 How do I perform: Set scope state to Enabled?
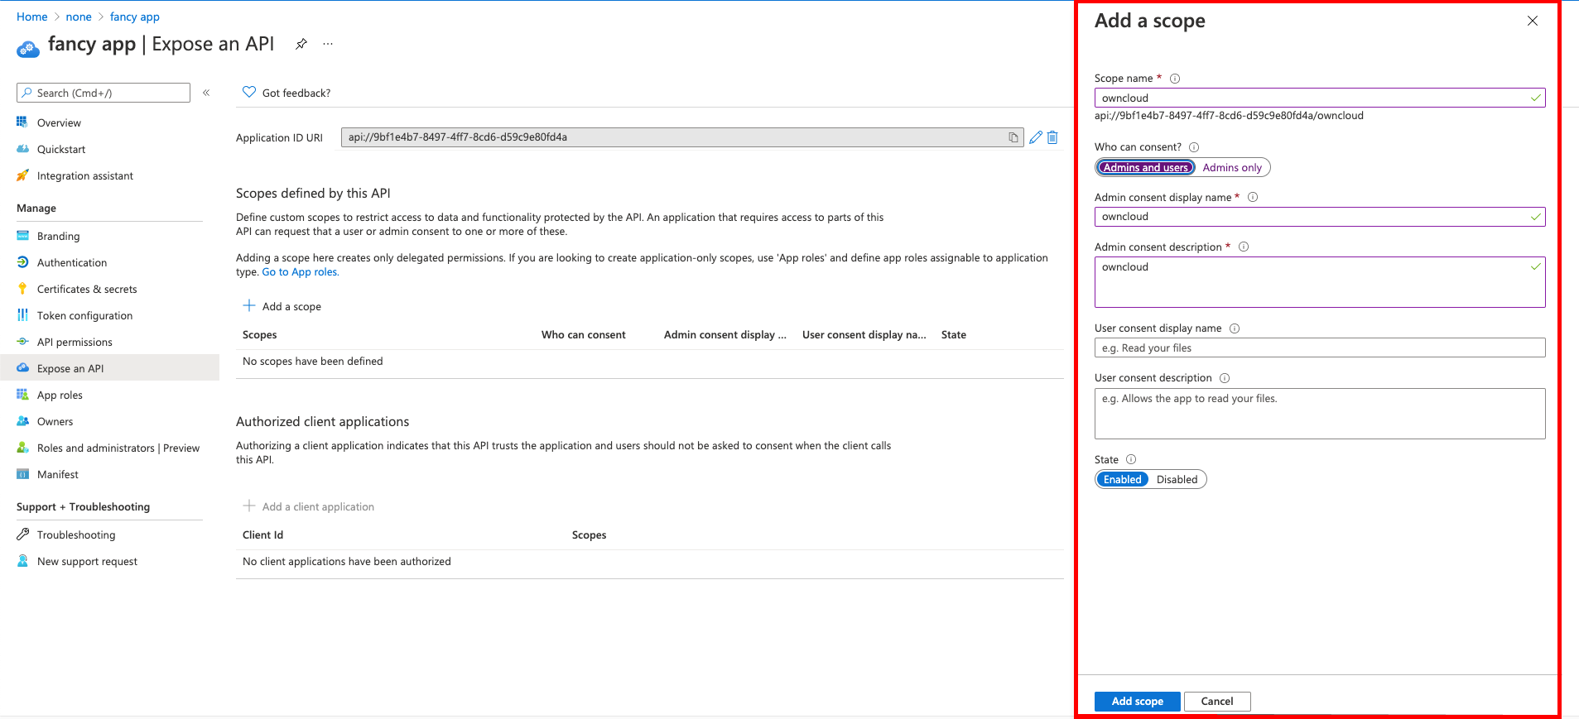pos(1122,479)
